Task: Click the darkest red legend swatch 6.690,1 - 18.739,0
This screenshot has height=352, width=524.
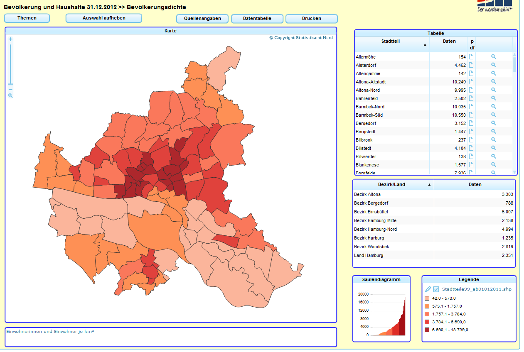Action: point(427,330)
